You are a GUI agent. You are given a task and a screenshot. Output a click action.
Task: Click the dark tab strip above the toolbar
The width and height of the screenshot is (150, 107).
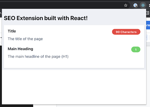tap(75, 1)
